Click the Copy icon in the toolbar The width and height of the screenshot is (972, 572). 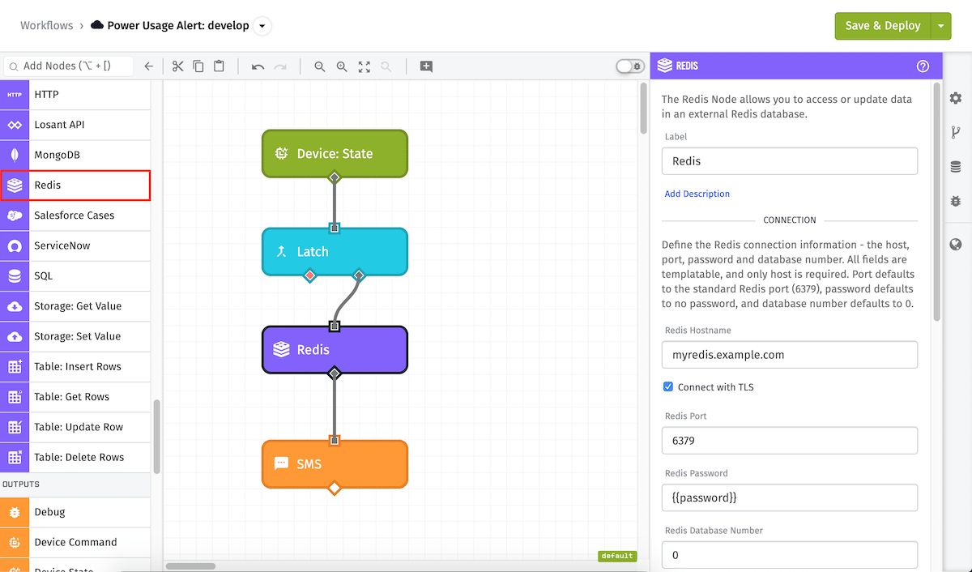click(x=198, y=66)
